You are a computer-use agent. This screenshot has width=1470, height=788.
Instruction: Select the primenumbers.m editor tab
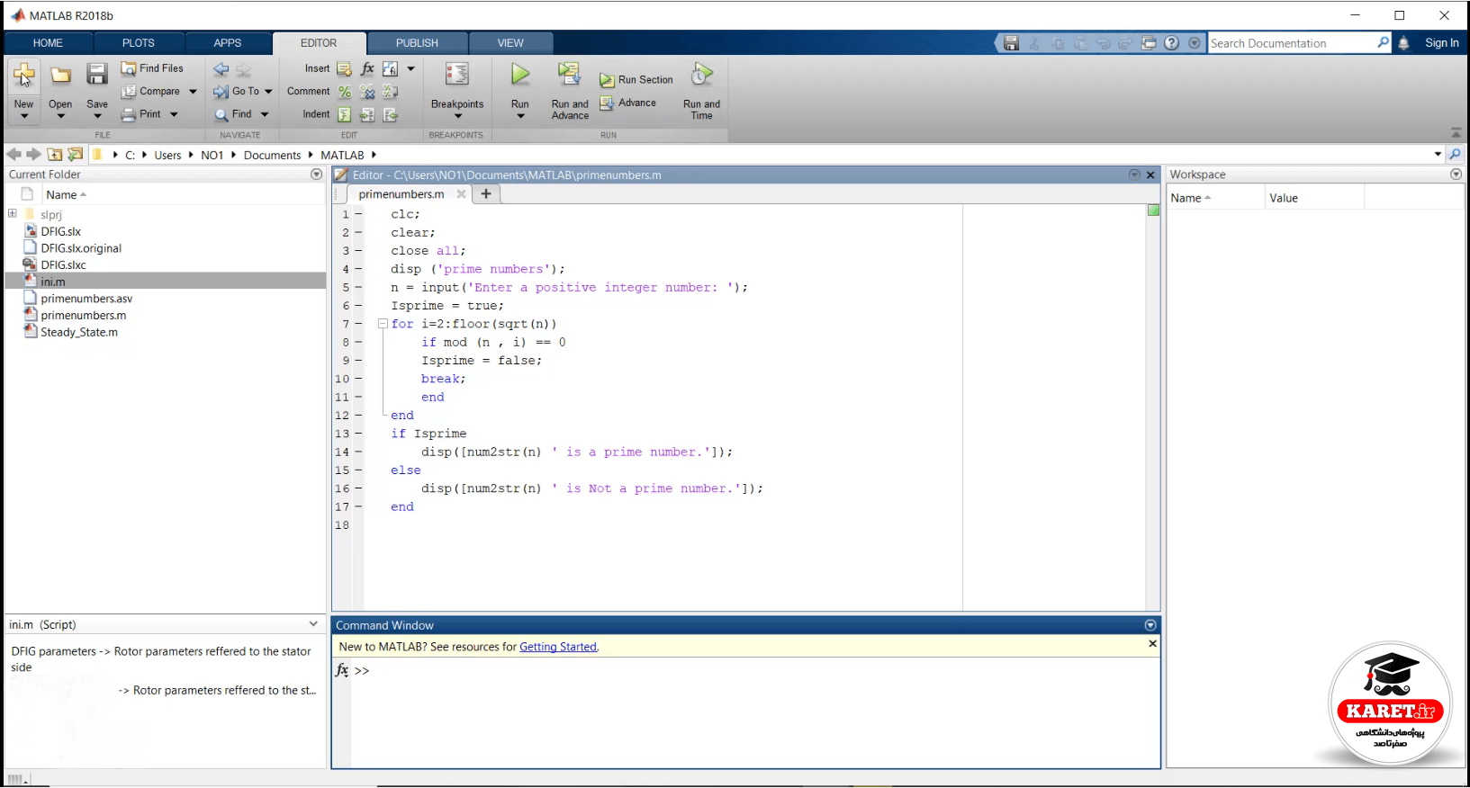coord(401,194)
